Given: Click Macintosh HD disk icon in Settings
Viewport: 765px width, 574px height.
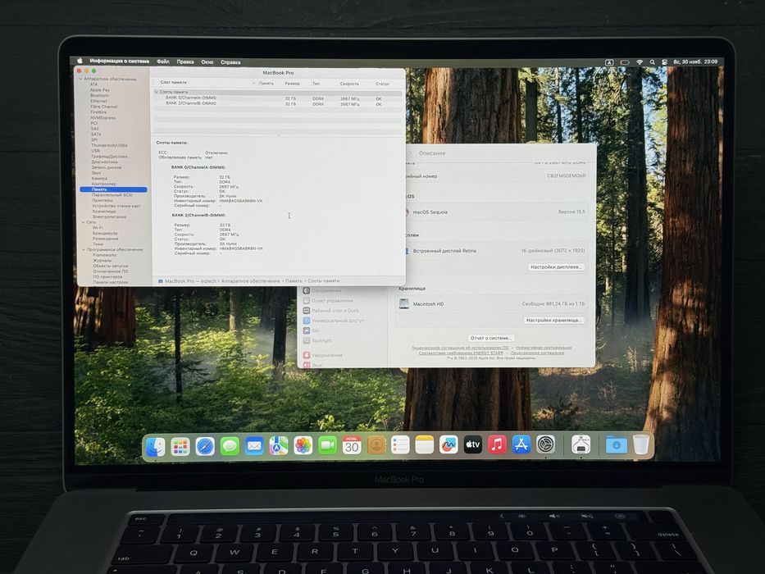Looking at the screenshot, I should [403, 303].
